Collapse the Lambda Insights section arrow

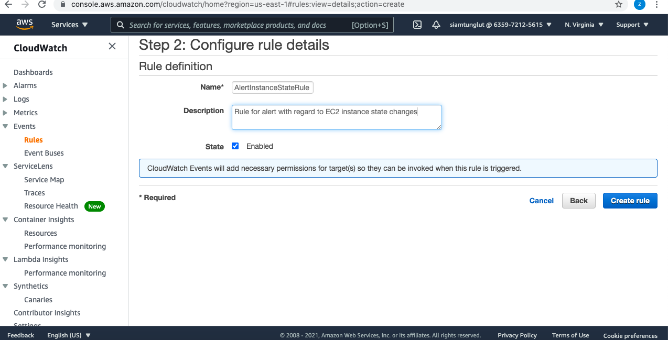click(x=5, y=259)
